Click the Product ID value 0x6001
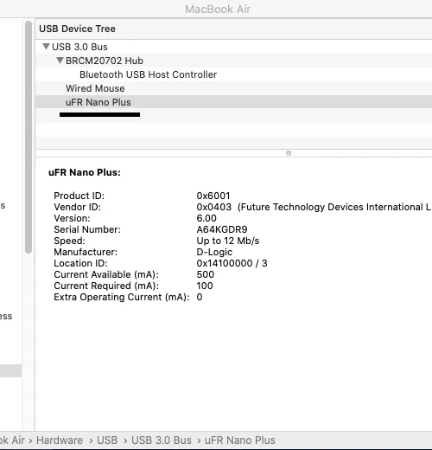This screenshot has width=432, height=450. [213, 196]
